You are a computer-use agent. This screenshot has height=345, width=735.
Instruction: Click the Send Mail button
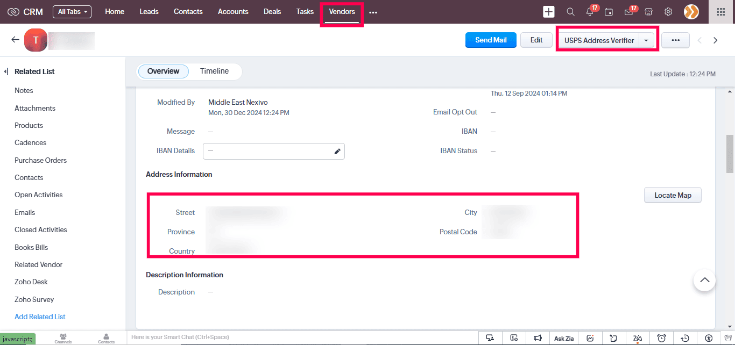tap(491, 40)
